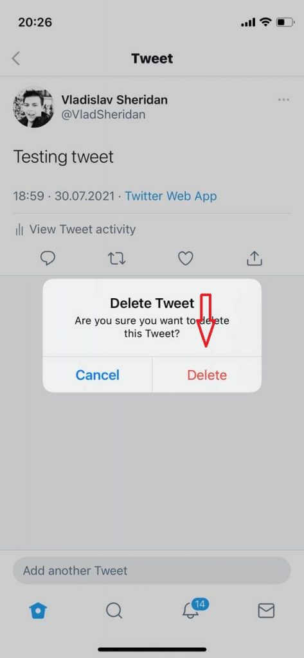Tap the share upload icon

(254, 258)
